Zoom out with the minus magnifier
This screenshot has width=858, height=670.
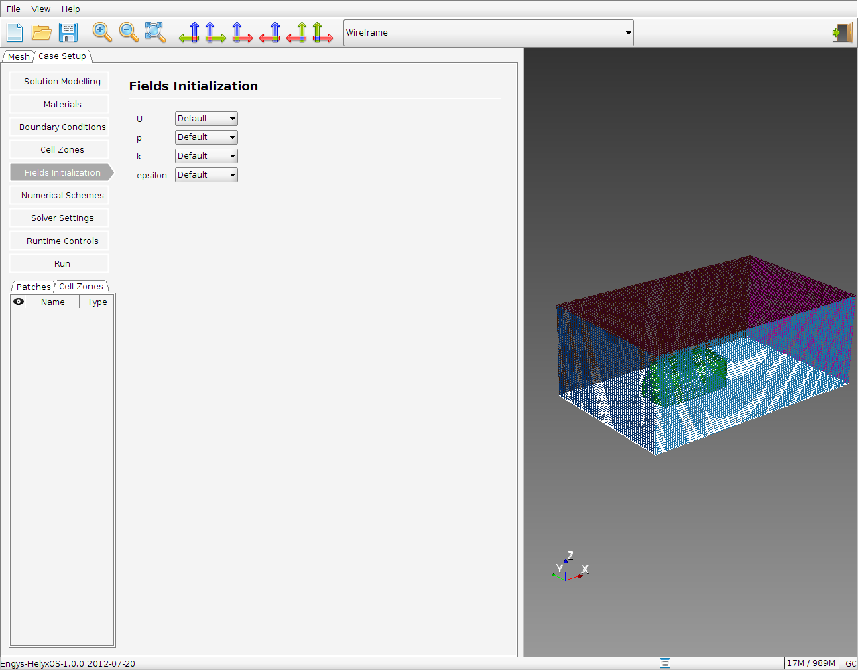click(x=129, y=32)
